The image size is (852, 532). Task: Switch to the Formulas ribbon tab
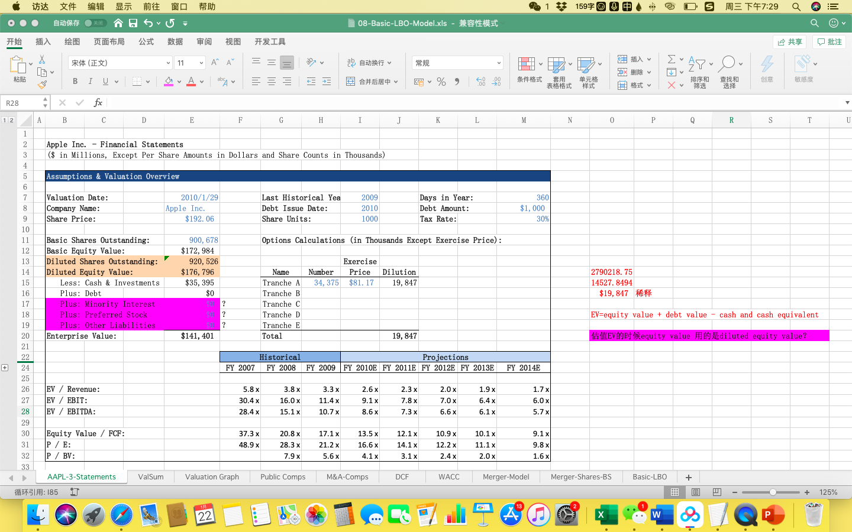click(x=146, y=41)
